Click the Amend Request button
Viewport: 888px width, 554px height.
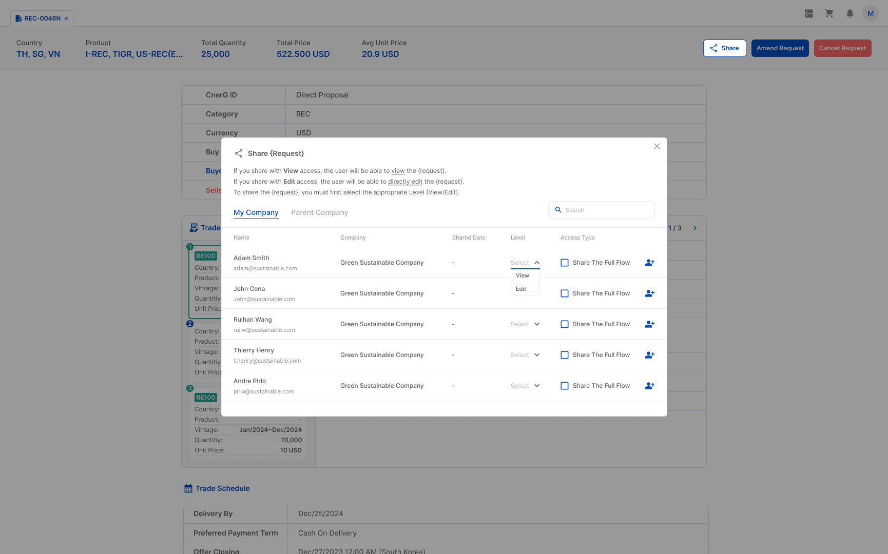(x=780, y=48)
